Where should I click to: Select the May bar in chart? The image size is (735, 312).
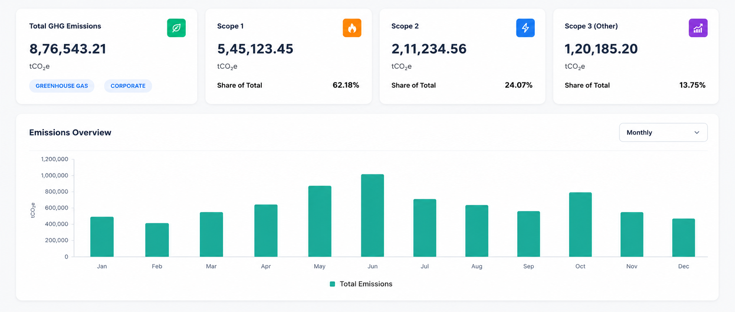[320, 221]
